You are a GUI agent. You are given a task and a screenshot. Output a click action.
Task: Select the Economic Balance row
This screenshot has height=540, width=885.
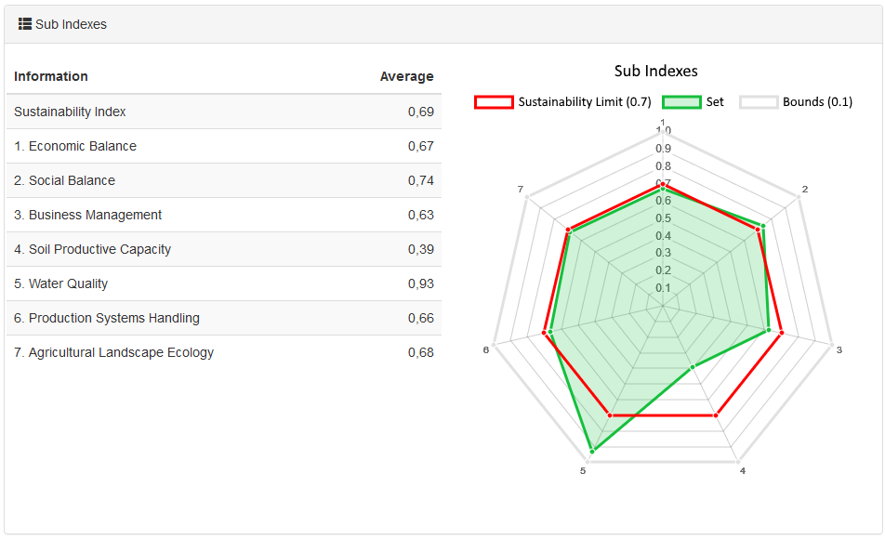(223, 146)
